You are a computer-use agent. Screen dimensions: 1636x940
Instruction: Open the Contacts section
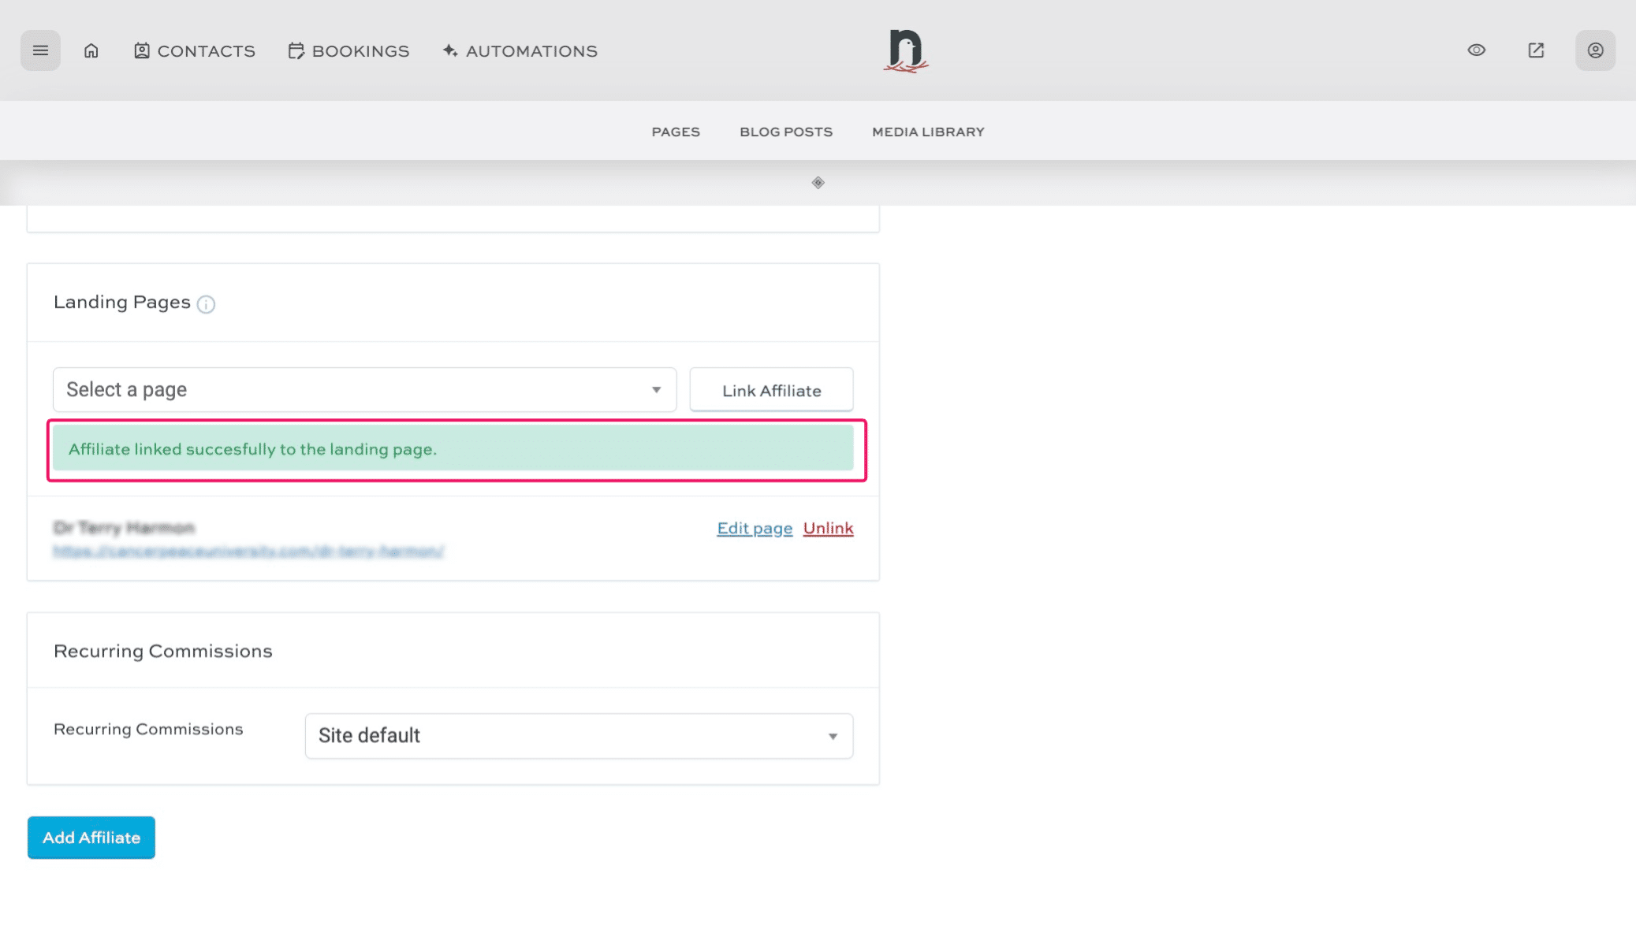(x=194, y=50)
